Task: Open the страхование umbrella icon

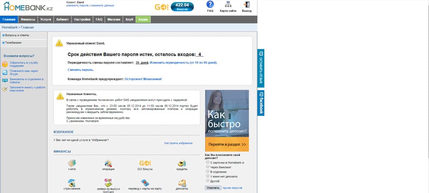Action: click(72, 183)
